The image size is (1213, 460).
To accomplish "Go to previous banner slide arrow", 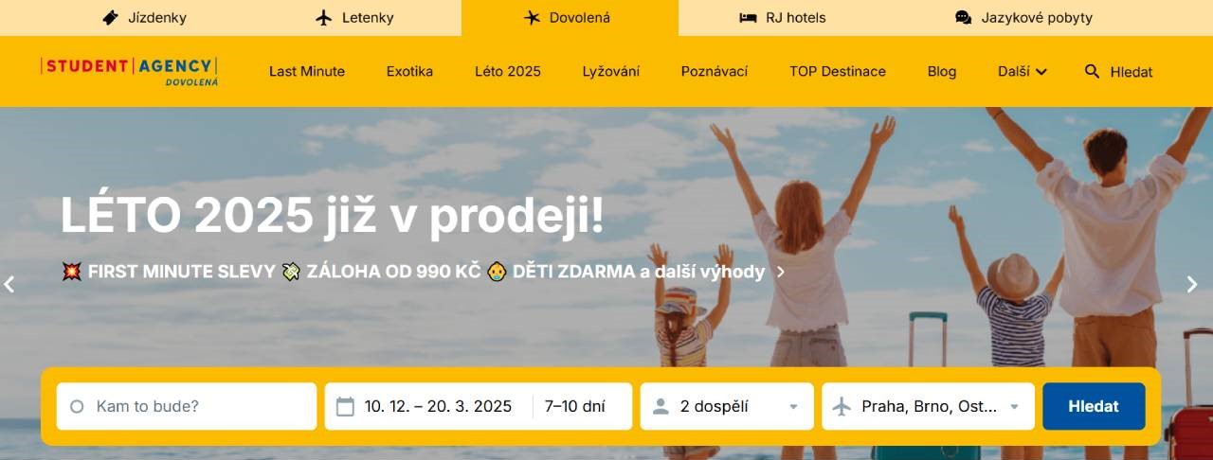I will [x=9, y=284].
